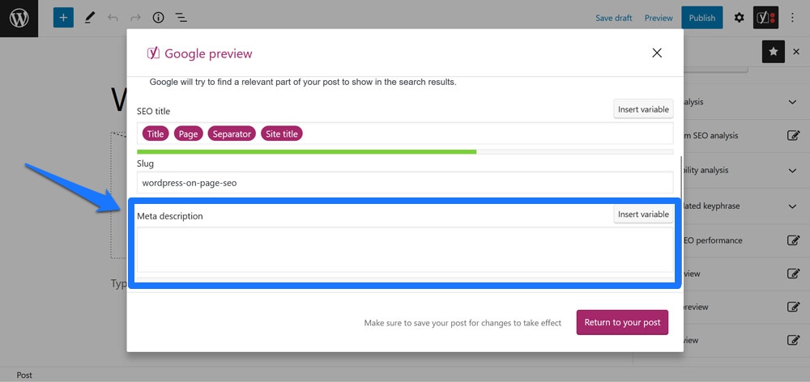Open the settings gear icon
This screenshot has height=382, width=810.
point(740,18)
